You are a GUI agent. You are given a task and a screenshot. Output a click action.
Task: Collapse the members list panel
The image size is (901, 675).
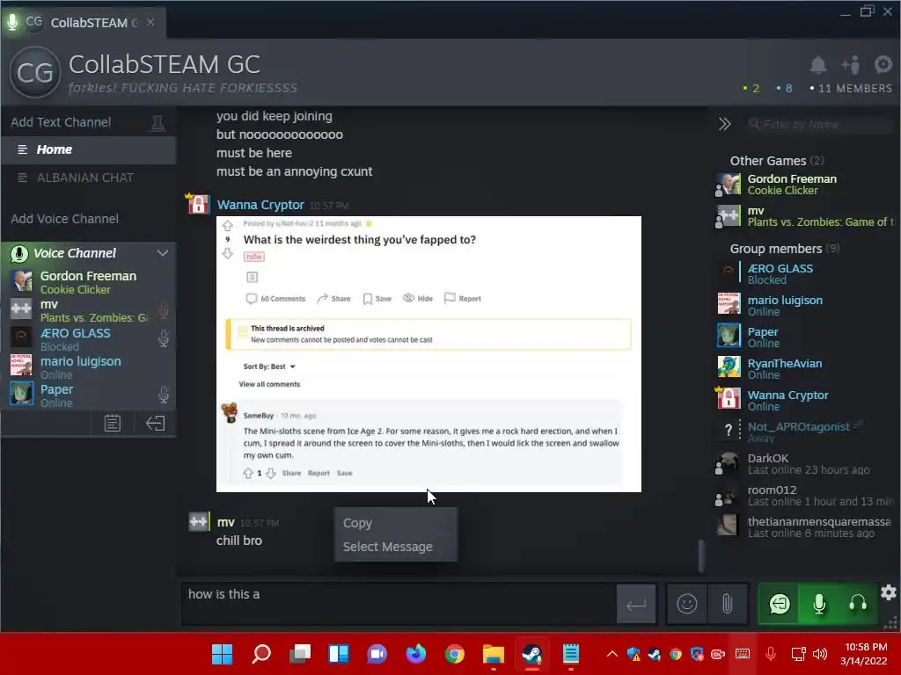(725, 124)
